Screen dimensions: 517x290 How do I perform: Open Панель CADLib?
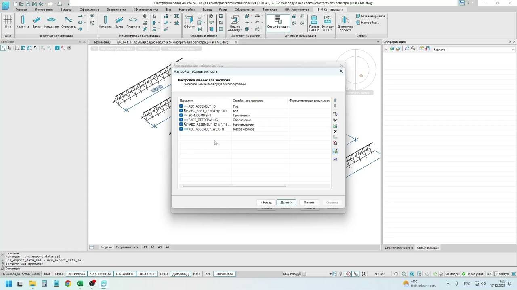(x=314, y=23)
